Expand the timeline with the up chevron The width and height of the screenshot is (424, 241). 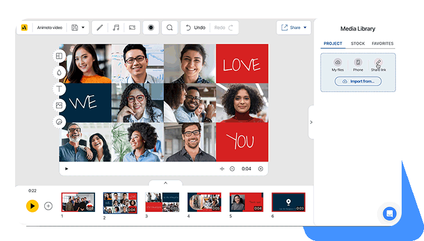tap(165, 183)
